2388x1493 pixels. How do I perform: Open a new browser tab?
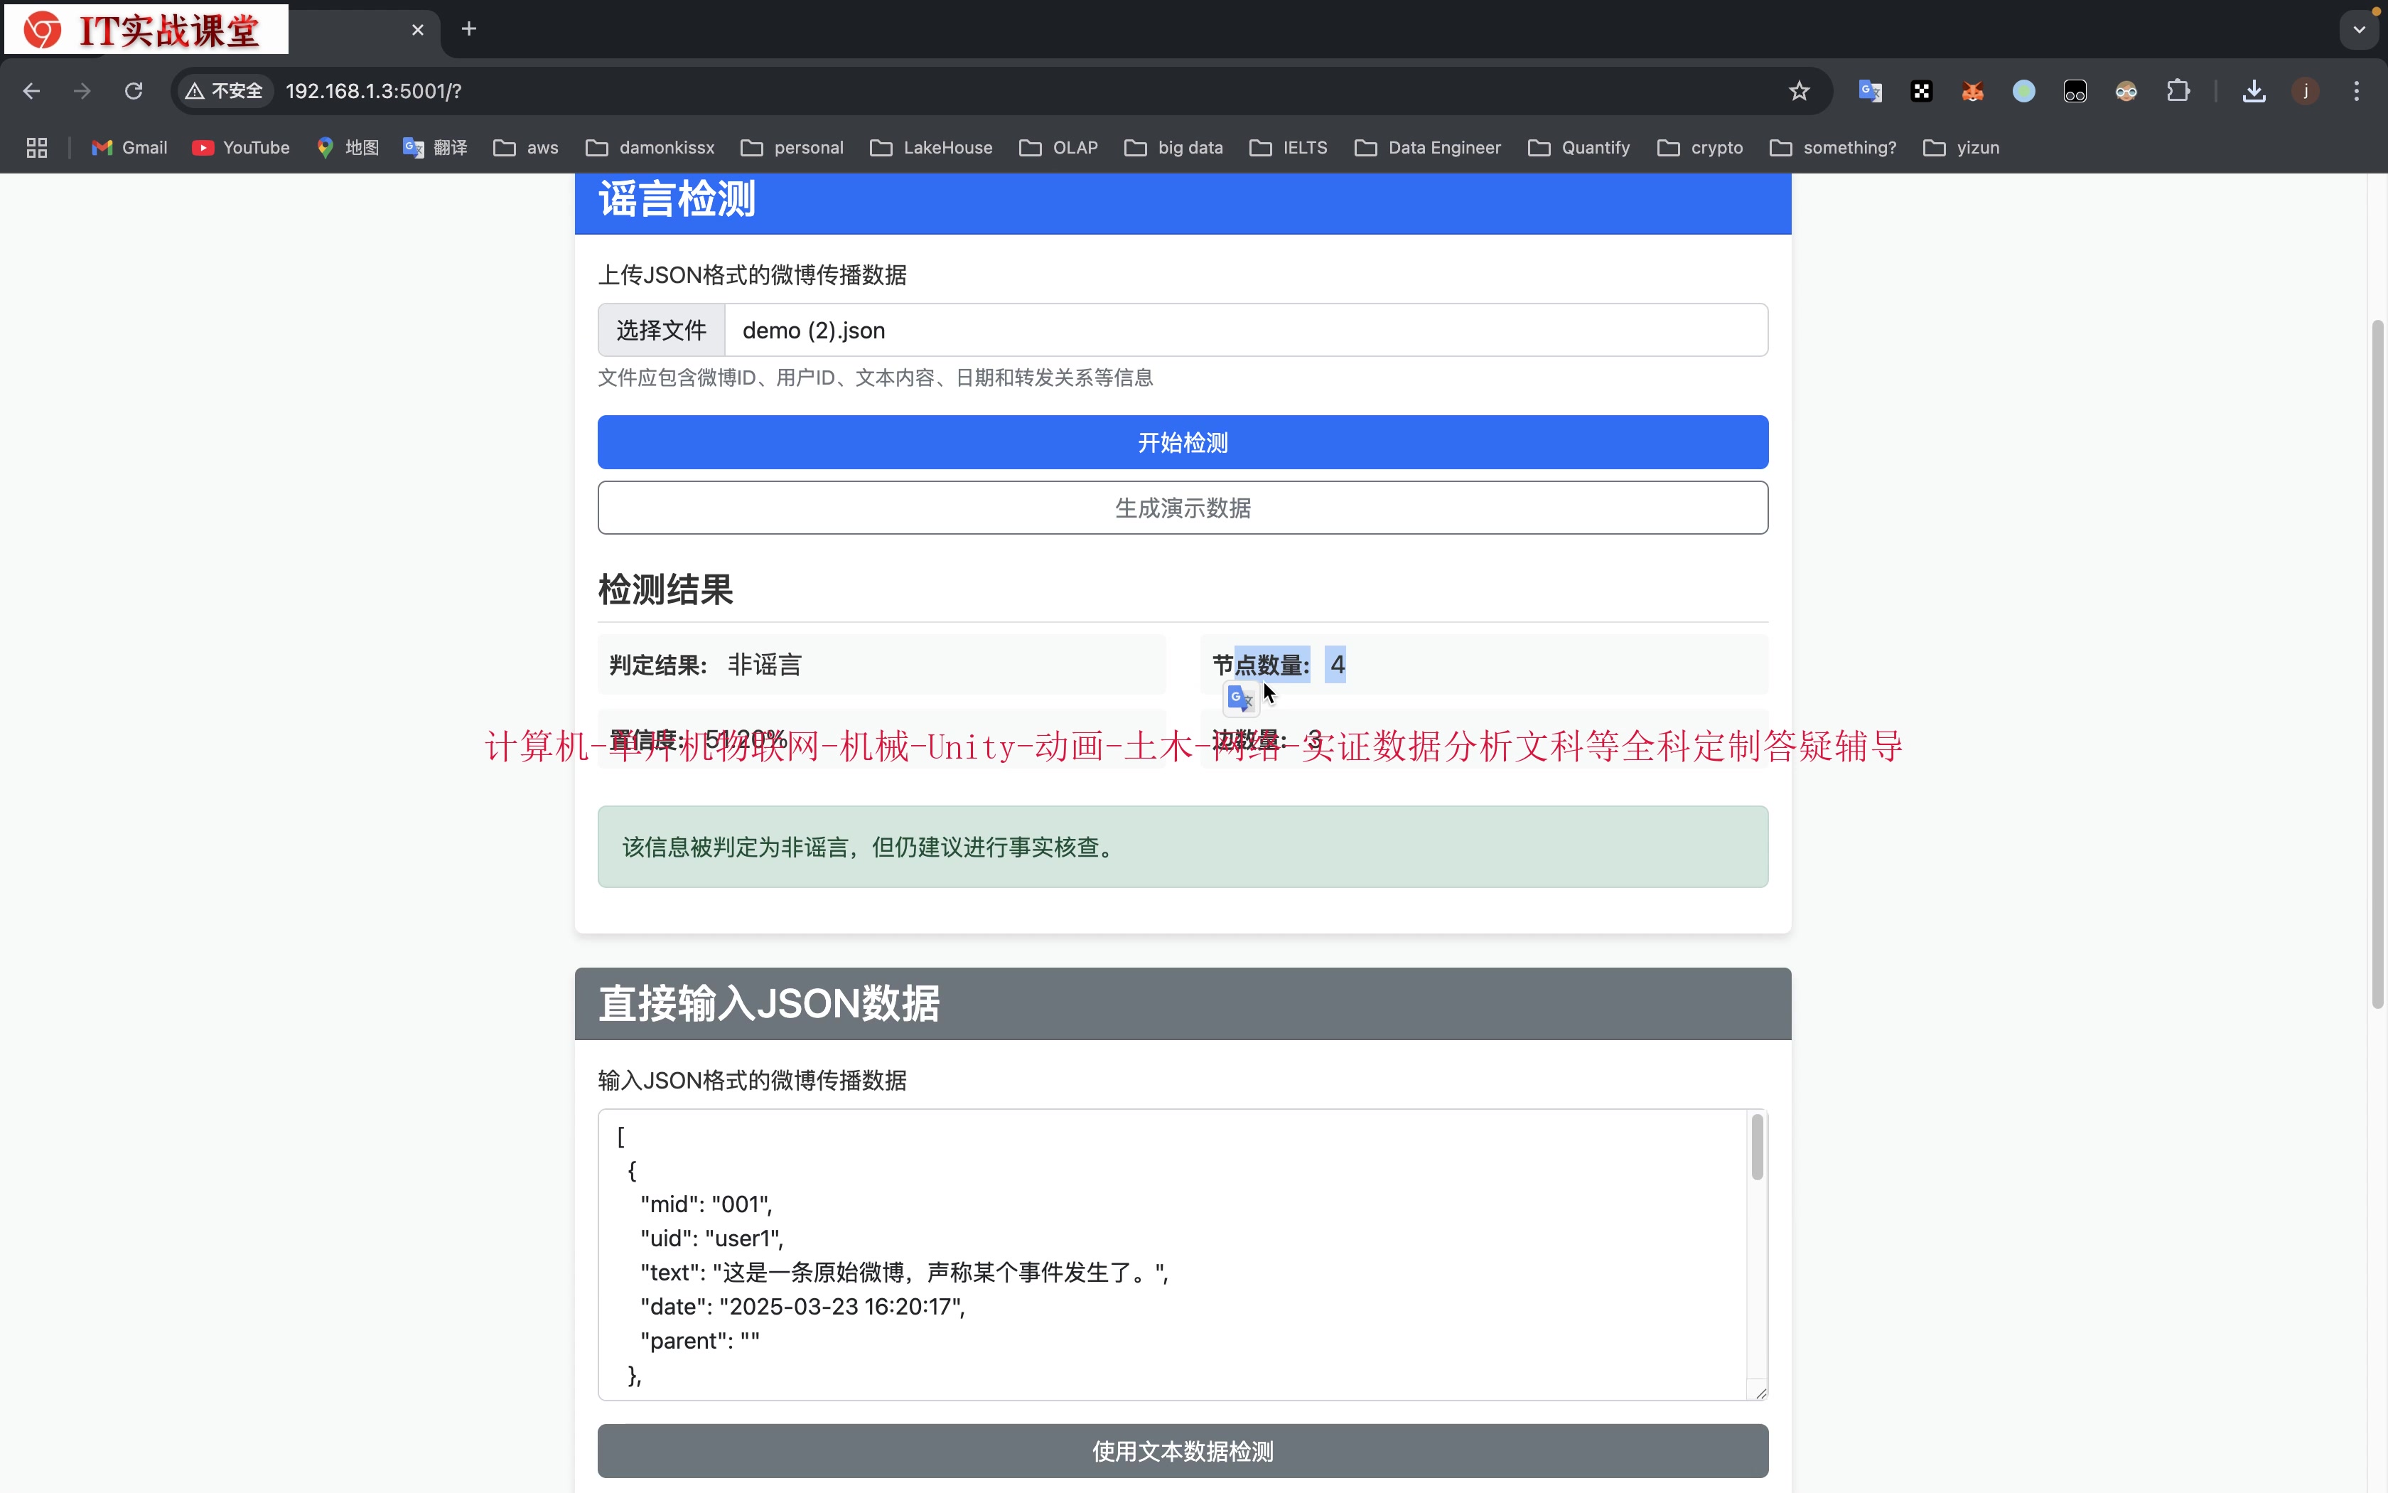click(x=469, y=30)
